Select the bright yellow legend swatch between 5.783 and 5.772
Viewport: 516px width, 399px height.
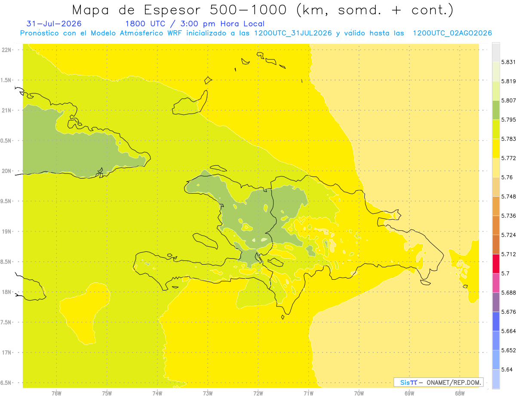click(x=496, y=148)
